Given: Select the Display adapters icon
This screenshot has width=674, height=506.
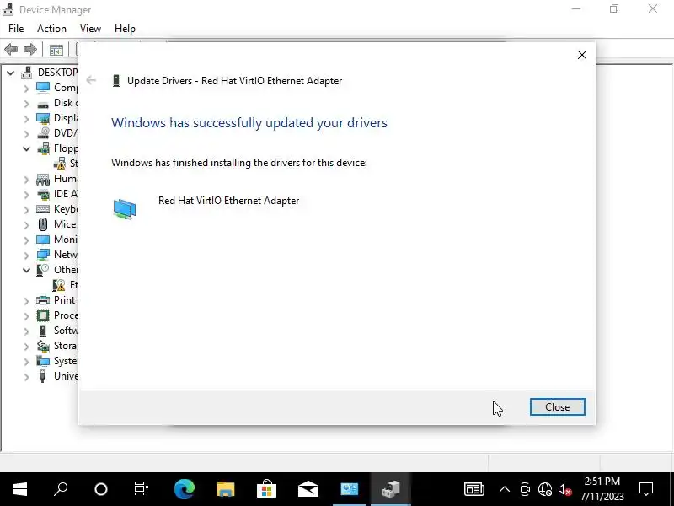Looking at the screenshot, I should 43,118.
